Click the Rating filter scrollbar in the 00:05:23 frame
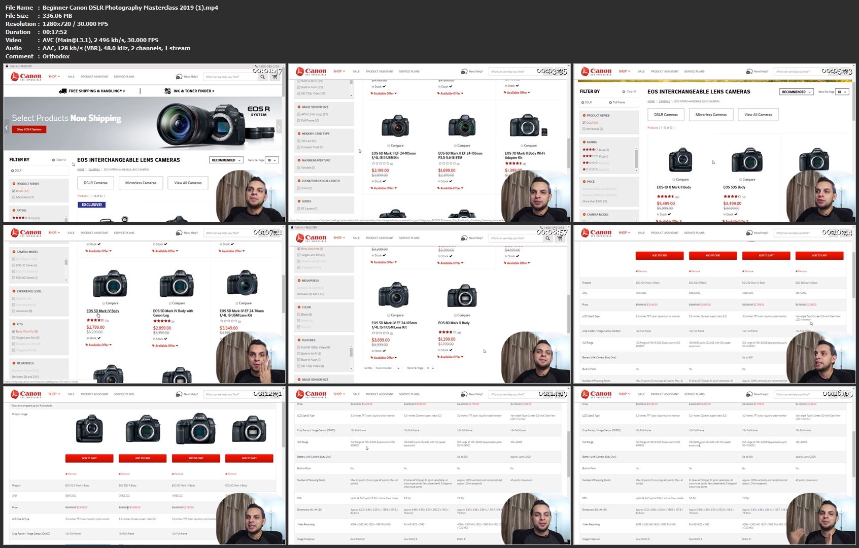Viewport: 859px width, 548px height. [x=636, y=158]
